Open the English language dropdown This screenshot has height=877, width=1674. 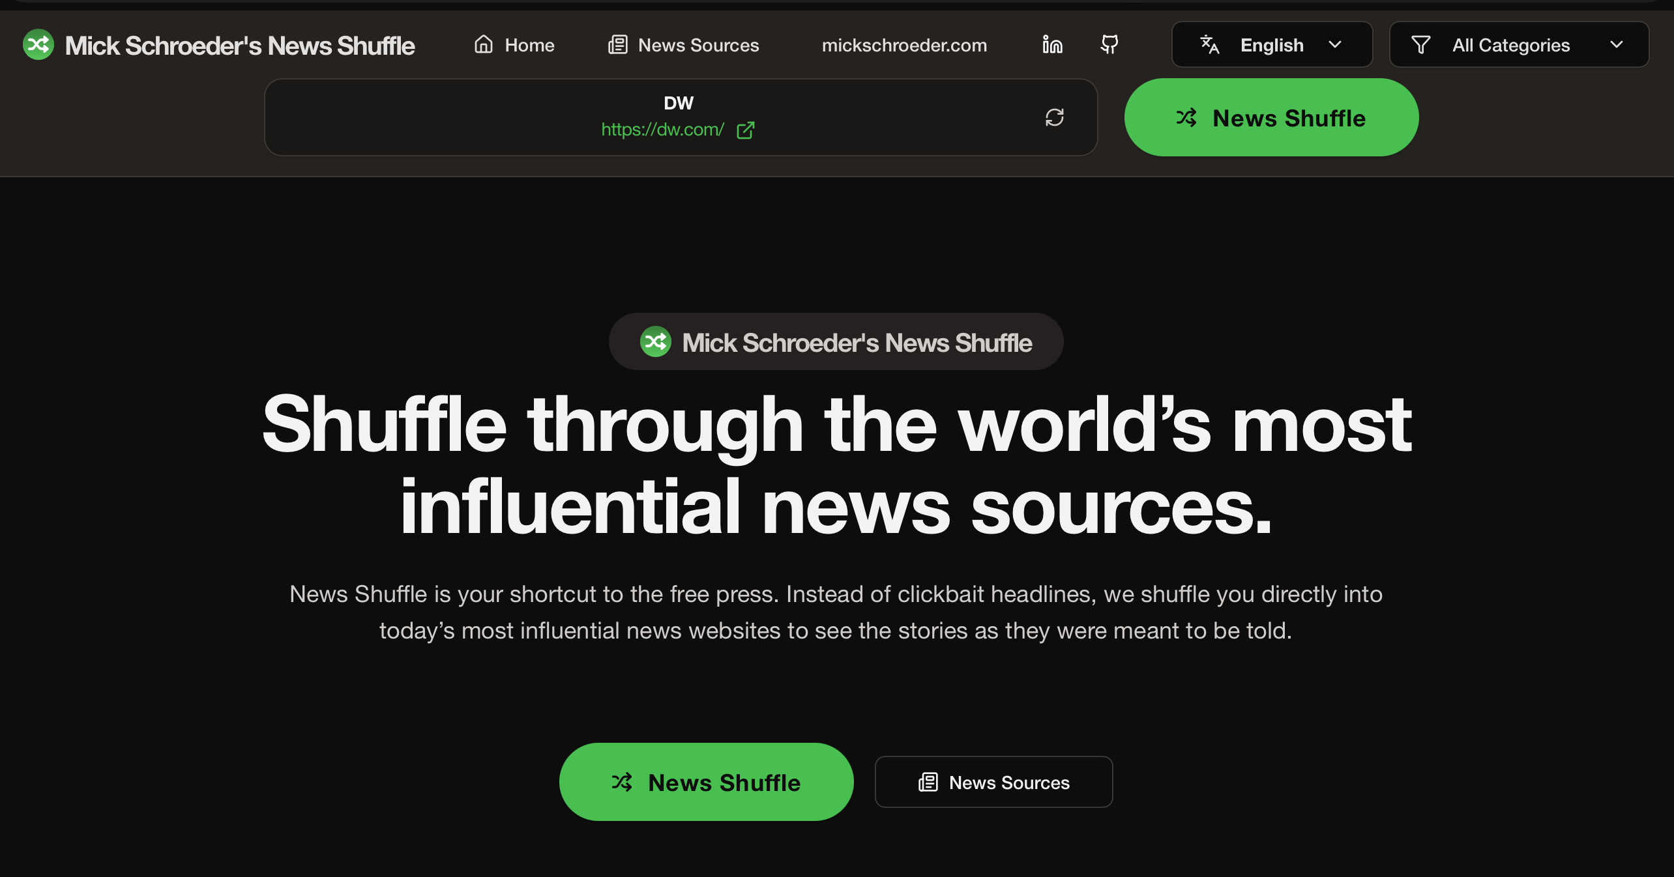coord(1270,44)
